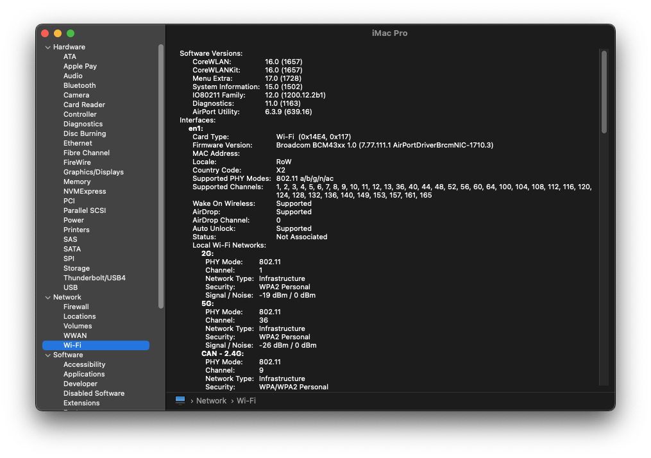
Task: Select Card Reader in the sidebar
Action: click(x=84, y=105)
